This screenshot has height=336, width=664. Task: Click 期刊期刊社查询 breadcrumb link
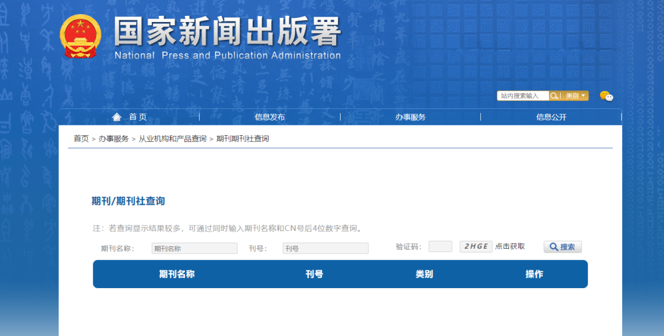243,138
